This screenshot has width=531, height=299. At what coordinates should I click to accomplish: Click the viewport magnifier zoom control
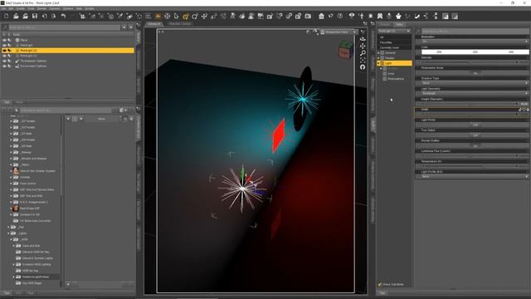tap(363, 53)
